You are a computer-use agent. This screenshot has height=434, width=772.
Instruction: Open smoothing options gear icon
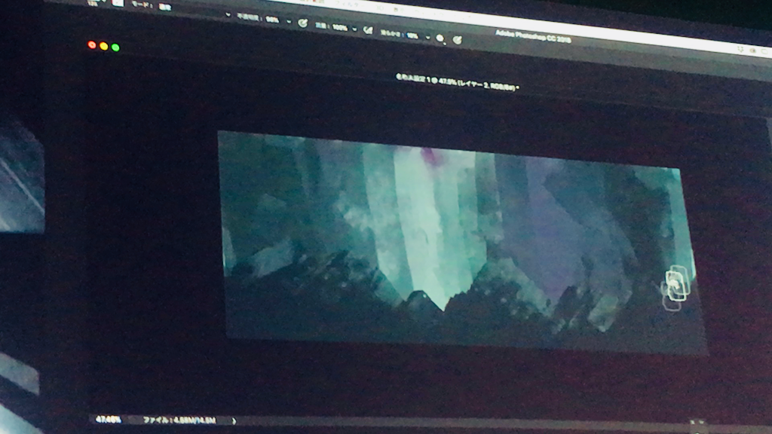tap(440, 39)
